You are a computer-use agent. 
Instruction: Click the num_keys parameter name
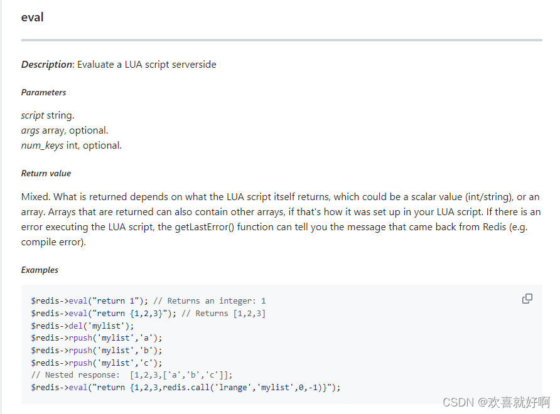[42, 146]
